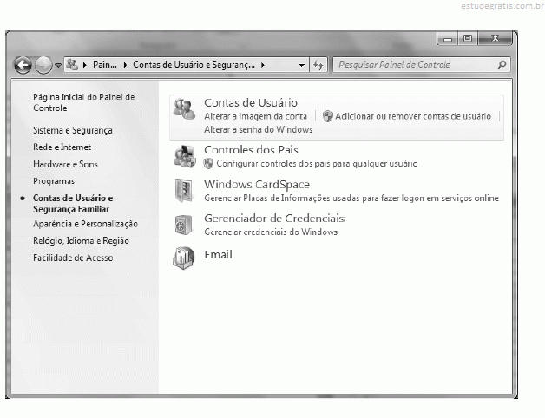545x418 pixels.
Task: Click the refresh button beside address bar
Action: [x=318, y=65]
